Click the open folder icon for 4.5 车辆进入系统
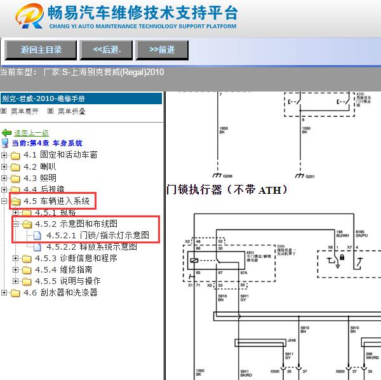381x380 pixels. coord(16,201)
